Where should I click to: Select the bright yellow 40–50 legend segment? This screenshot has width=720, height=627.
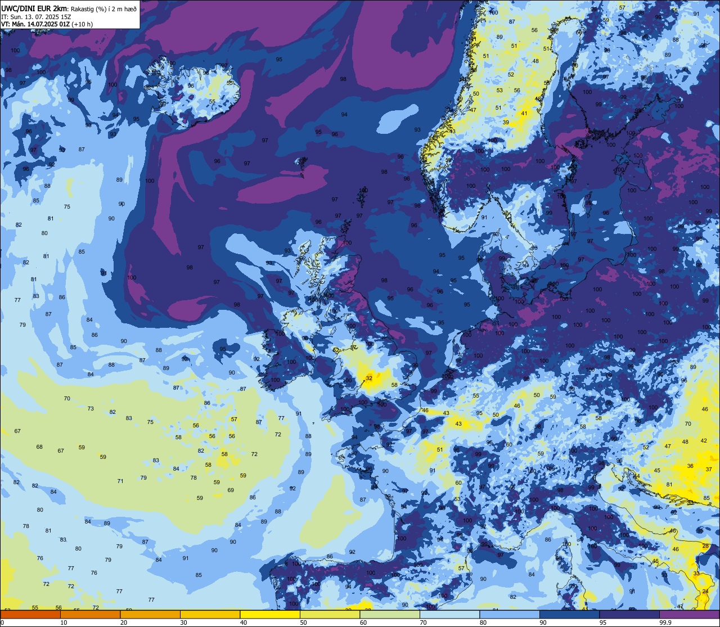[270, 614]
